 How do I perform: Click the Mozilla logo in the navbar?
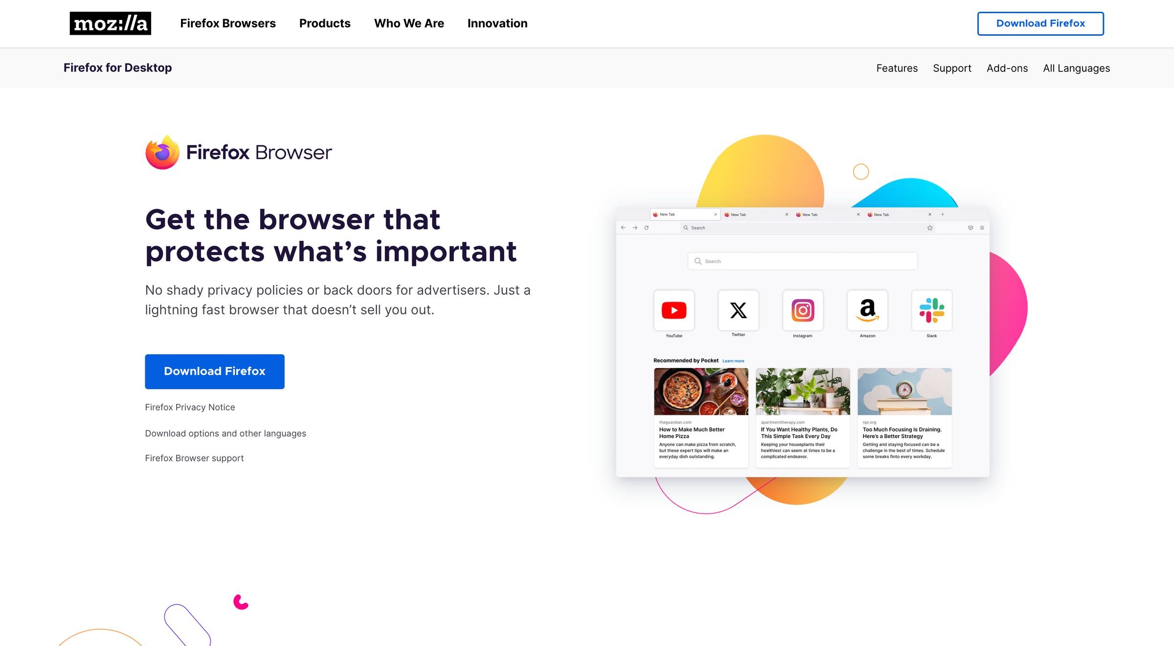pos(110,23)
